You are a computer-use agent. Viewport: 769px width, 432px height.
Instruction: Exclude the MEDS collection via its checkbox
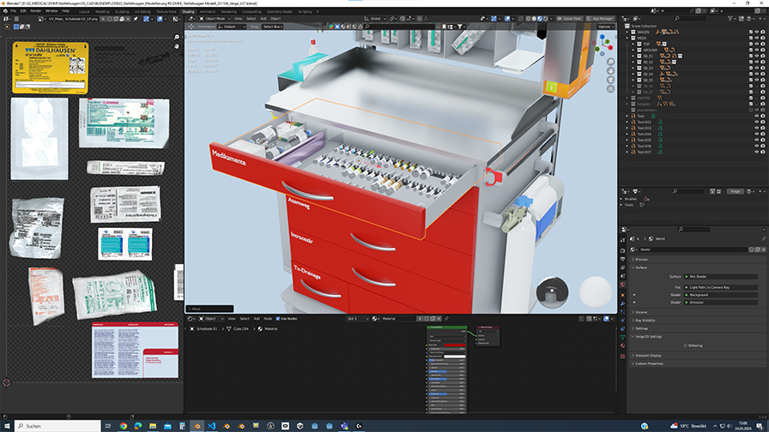pos(749,38)
